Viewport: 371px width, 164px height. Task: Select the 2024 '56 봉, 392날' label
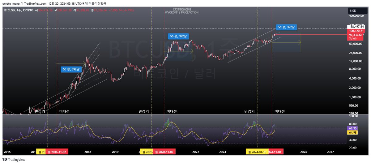(x=286, y=27)
